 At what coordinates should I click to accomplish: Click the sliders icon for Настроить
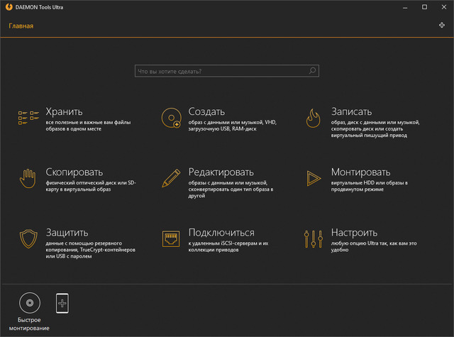coord(314,238)
